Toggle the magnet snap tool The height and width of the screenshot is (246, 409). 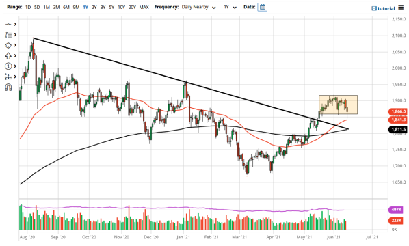click(x=8, y=87)
